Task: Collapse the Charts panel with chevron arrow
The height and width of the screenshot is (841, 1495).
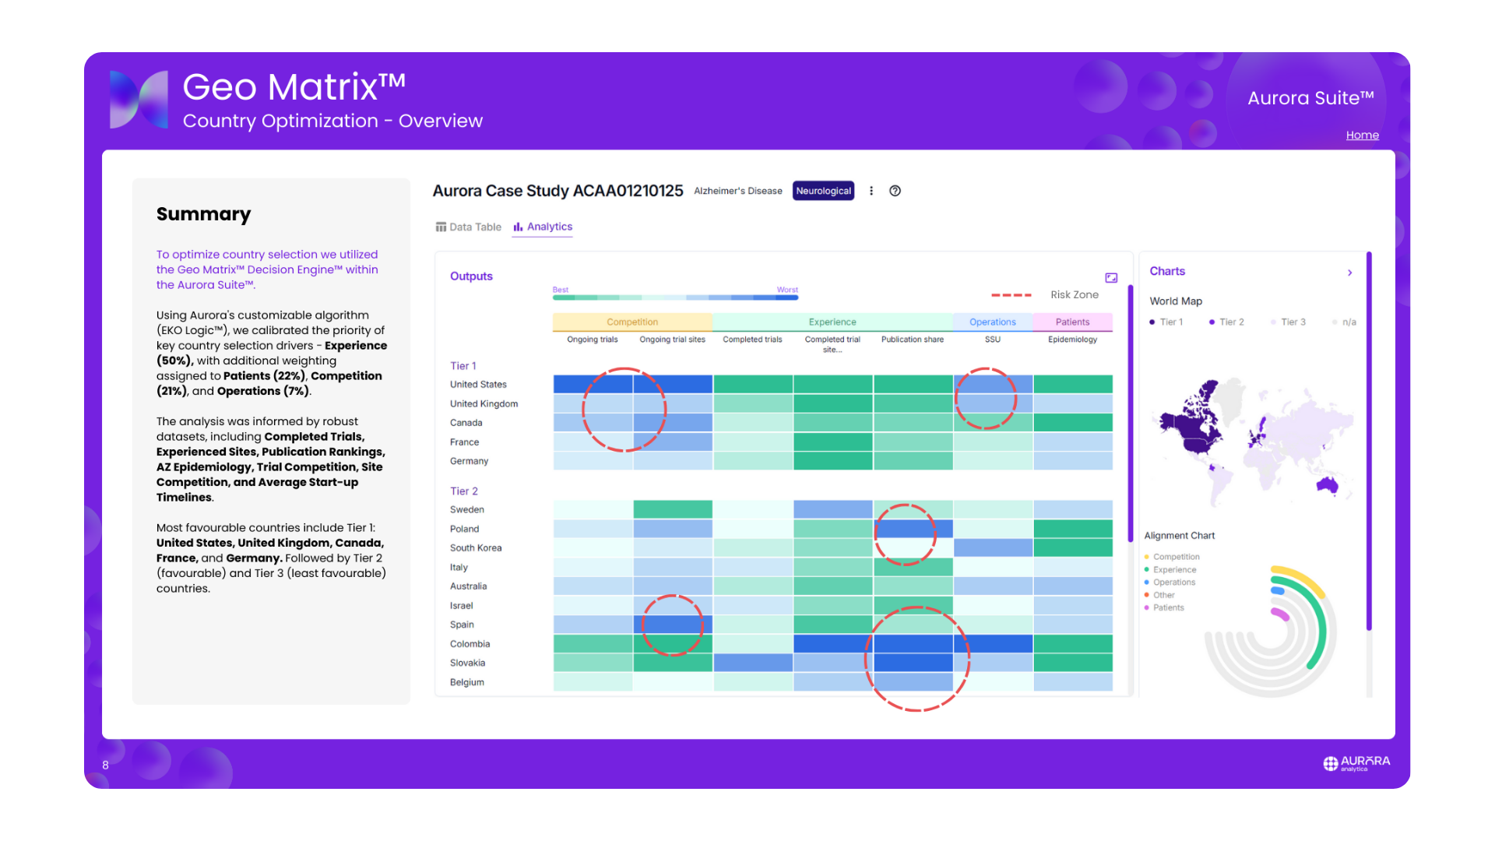Action: pos(1350,273)
